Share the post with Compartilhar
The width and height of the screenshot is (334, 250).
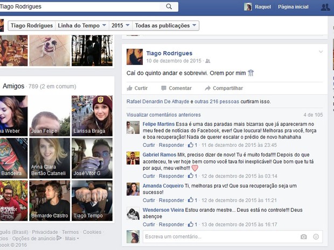[x=224, y=88]
